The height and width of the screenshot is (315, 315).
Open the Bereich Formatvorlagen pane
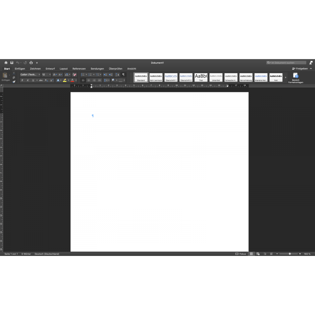pyautogui.click(x=295, y=77)
